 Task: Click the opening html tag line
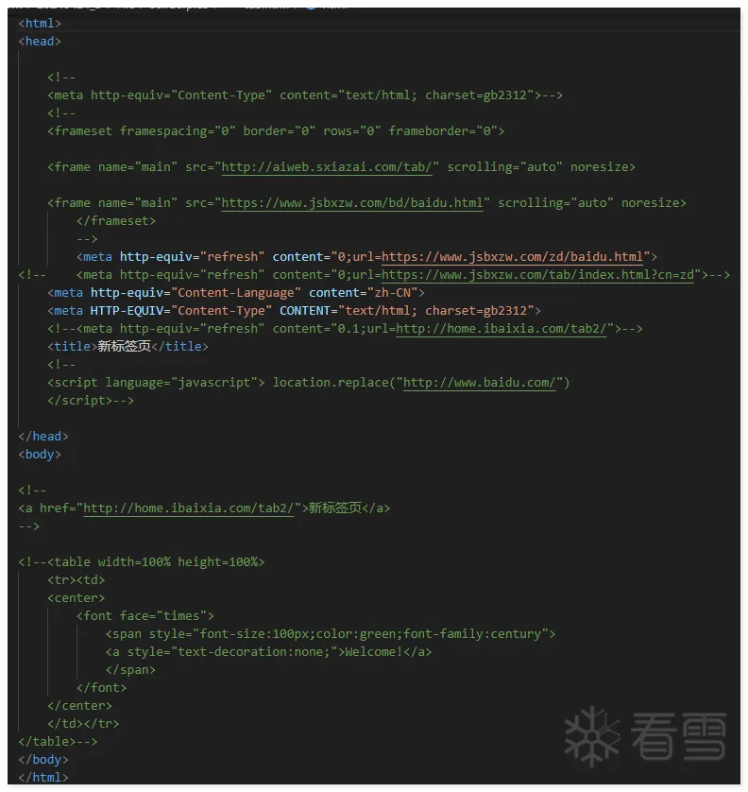[x=40, y=24]
